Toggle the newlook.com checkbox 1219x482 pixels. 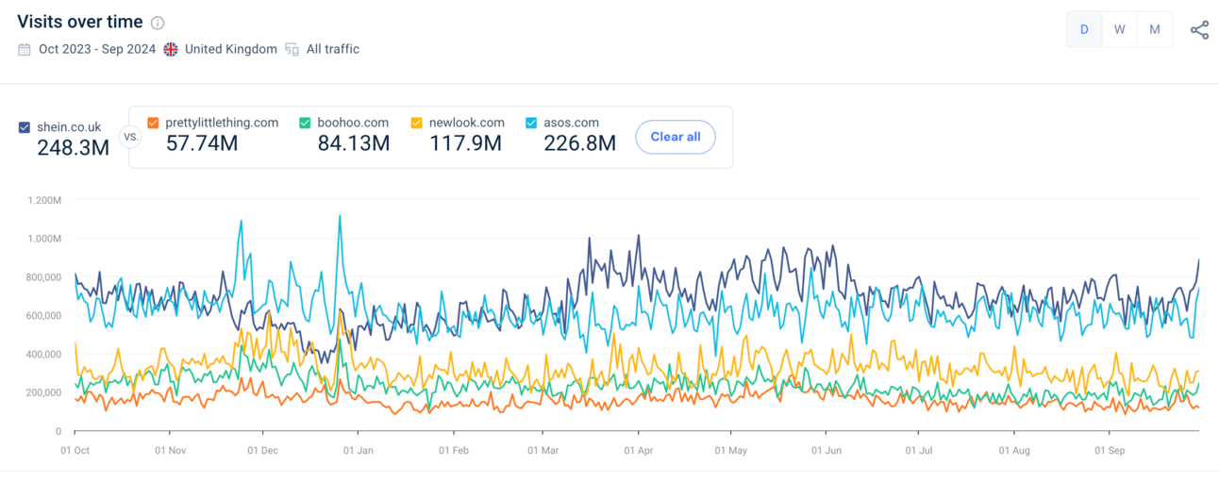[417, 123]
